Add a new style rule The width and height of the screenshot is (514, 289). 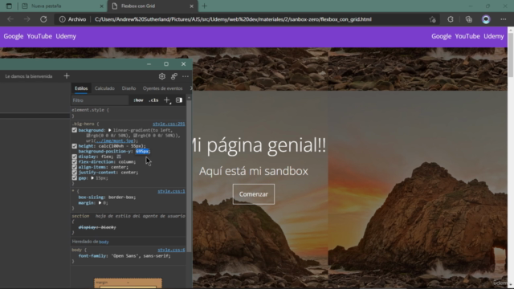pos(167,100)
